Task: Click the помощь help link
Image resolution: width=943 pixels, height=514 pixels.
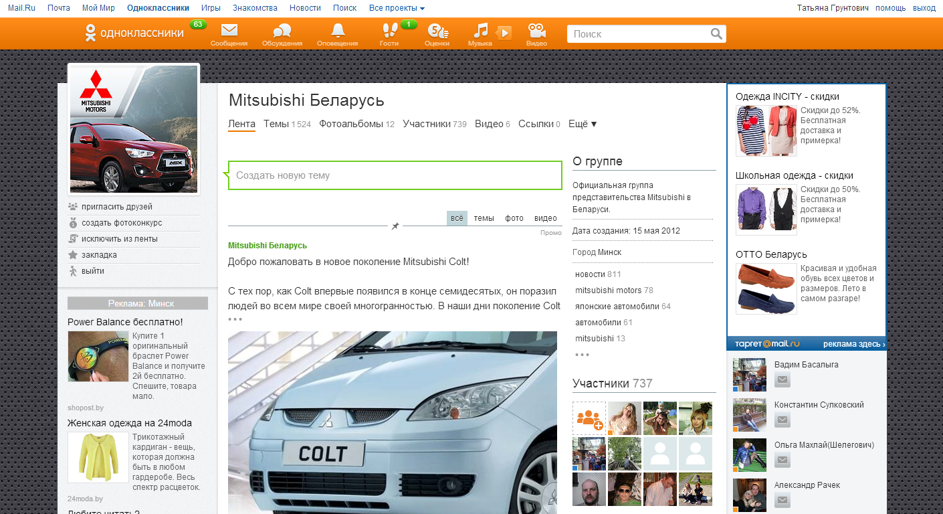Action: coord(891,8)
